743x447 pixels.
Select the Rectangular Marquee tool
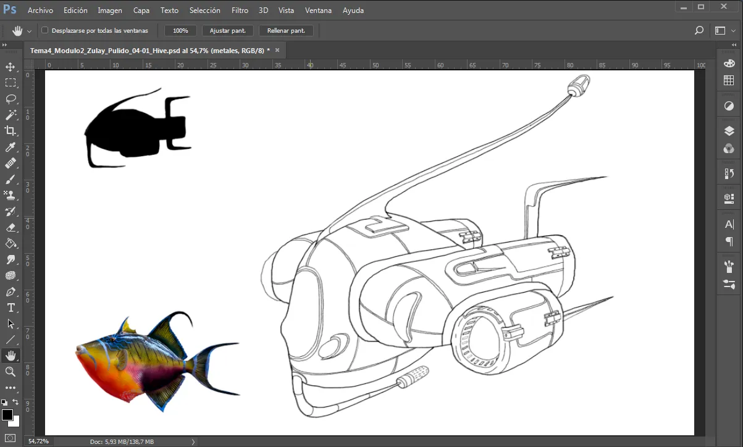click(10, 83)
